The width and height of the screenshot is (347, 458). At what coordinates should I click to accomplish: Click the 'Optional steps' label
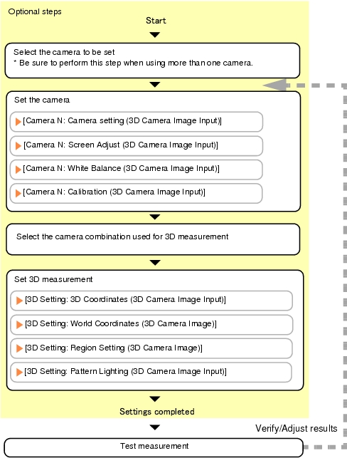[35, 11]
